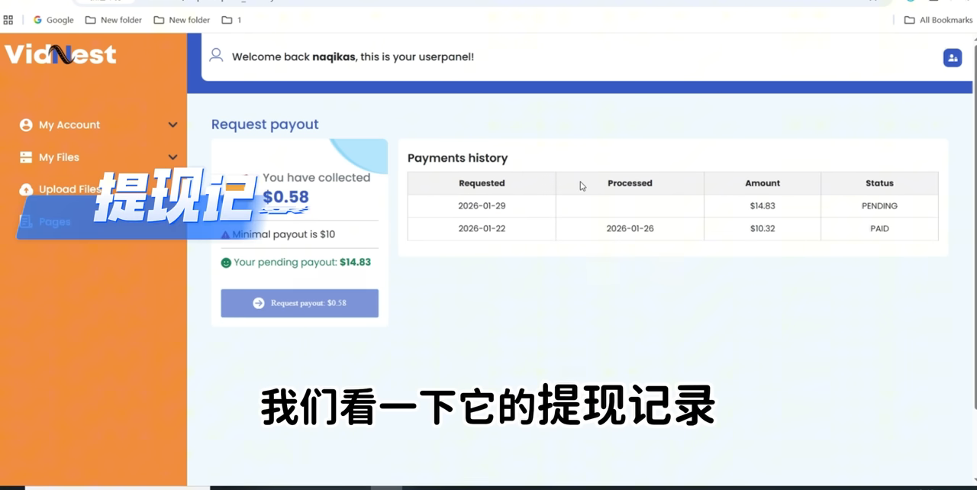Screen dimensions: 977x490
Task: Expand the My Account chevron
Action: (x=173, y=125)
